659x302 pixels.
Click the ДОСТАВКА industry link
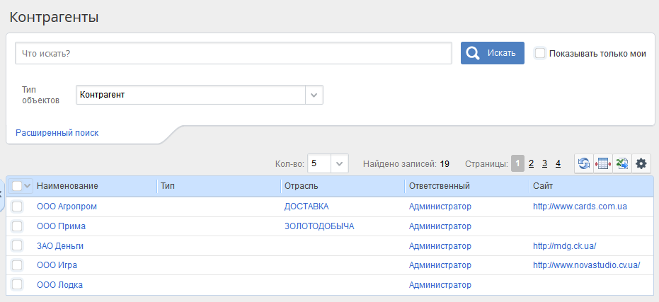click(x=306, y=207)
